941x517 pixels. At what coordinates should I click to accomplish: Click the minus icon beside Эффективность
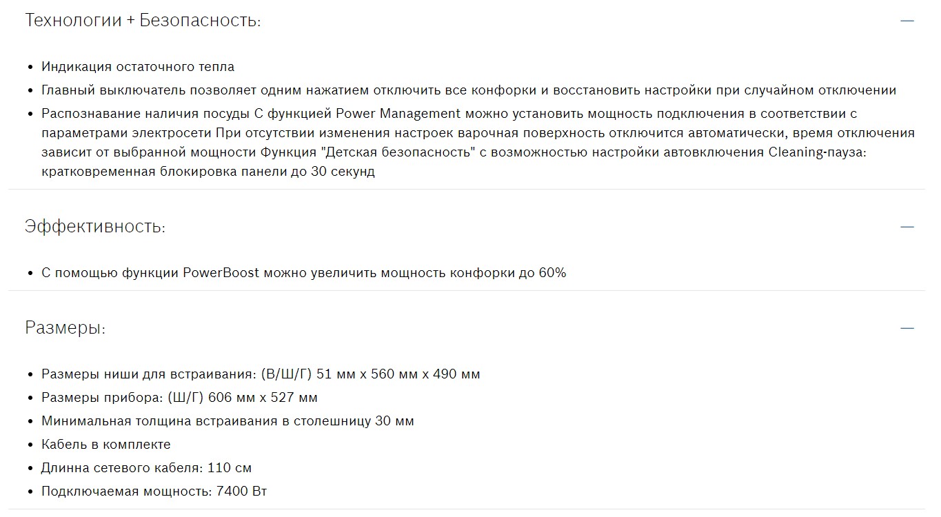907,227
